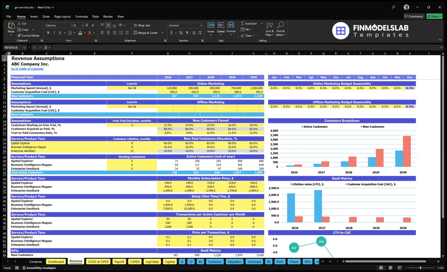Image resolution: width=447 pixels, height=272 pixels.
Task: Open the font color dropdown arrow
Action: pos(93,33)
